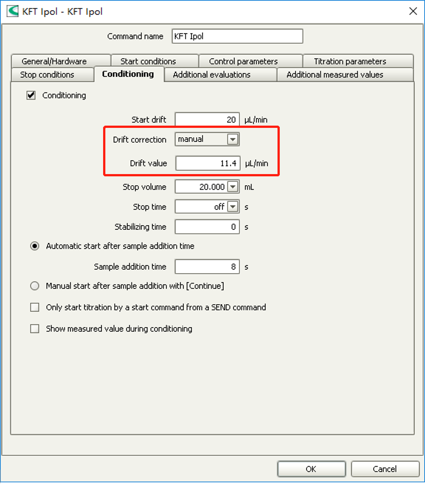Go to the Control parameters tab
Image resolution: width=425 pixels, height=485 pixels.
point(251,61)
